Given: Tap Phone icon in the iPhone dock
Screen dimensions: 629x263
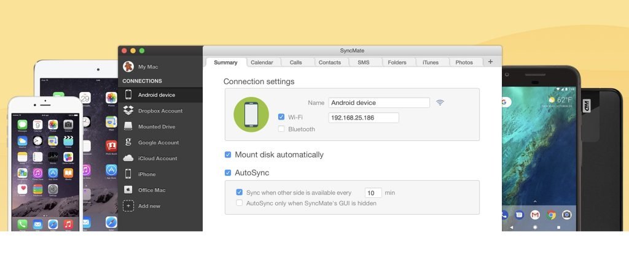Looking at the screenshot, I should [23, 224].
